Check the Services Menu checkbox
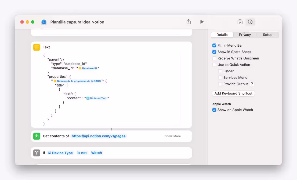The height and width of the screenshot is (180, 297). (x=220, y=77)
